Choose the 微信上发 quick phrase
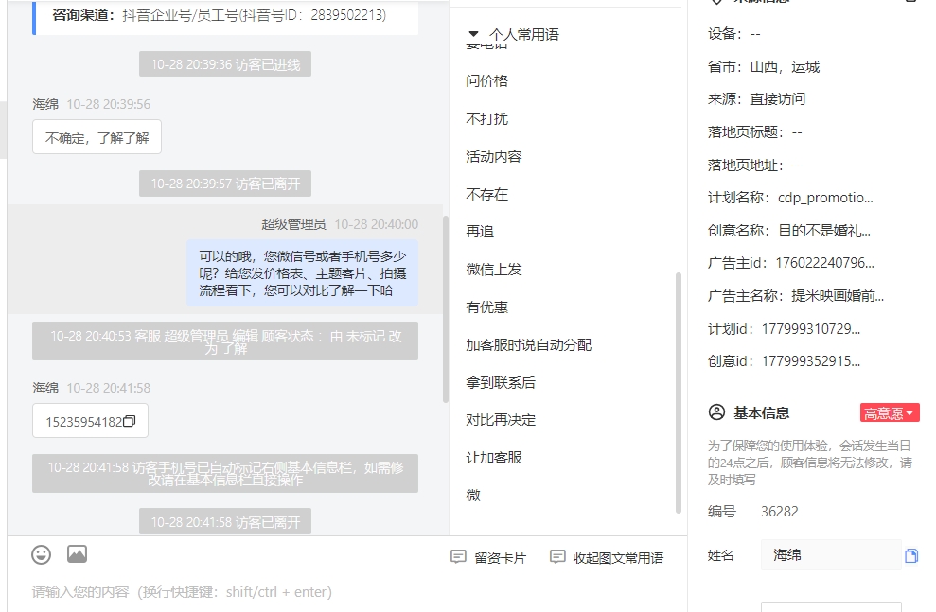 494,270
